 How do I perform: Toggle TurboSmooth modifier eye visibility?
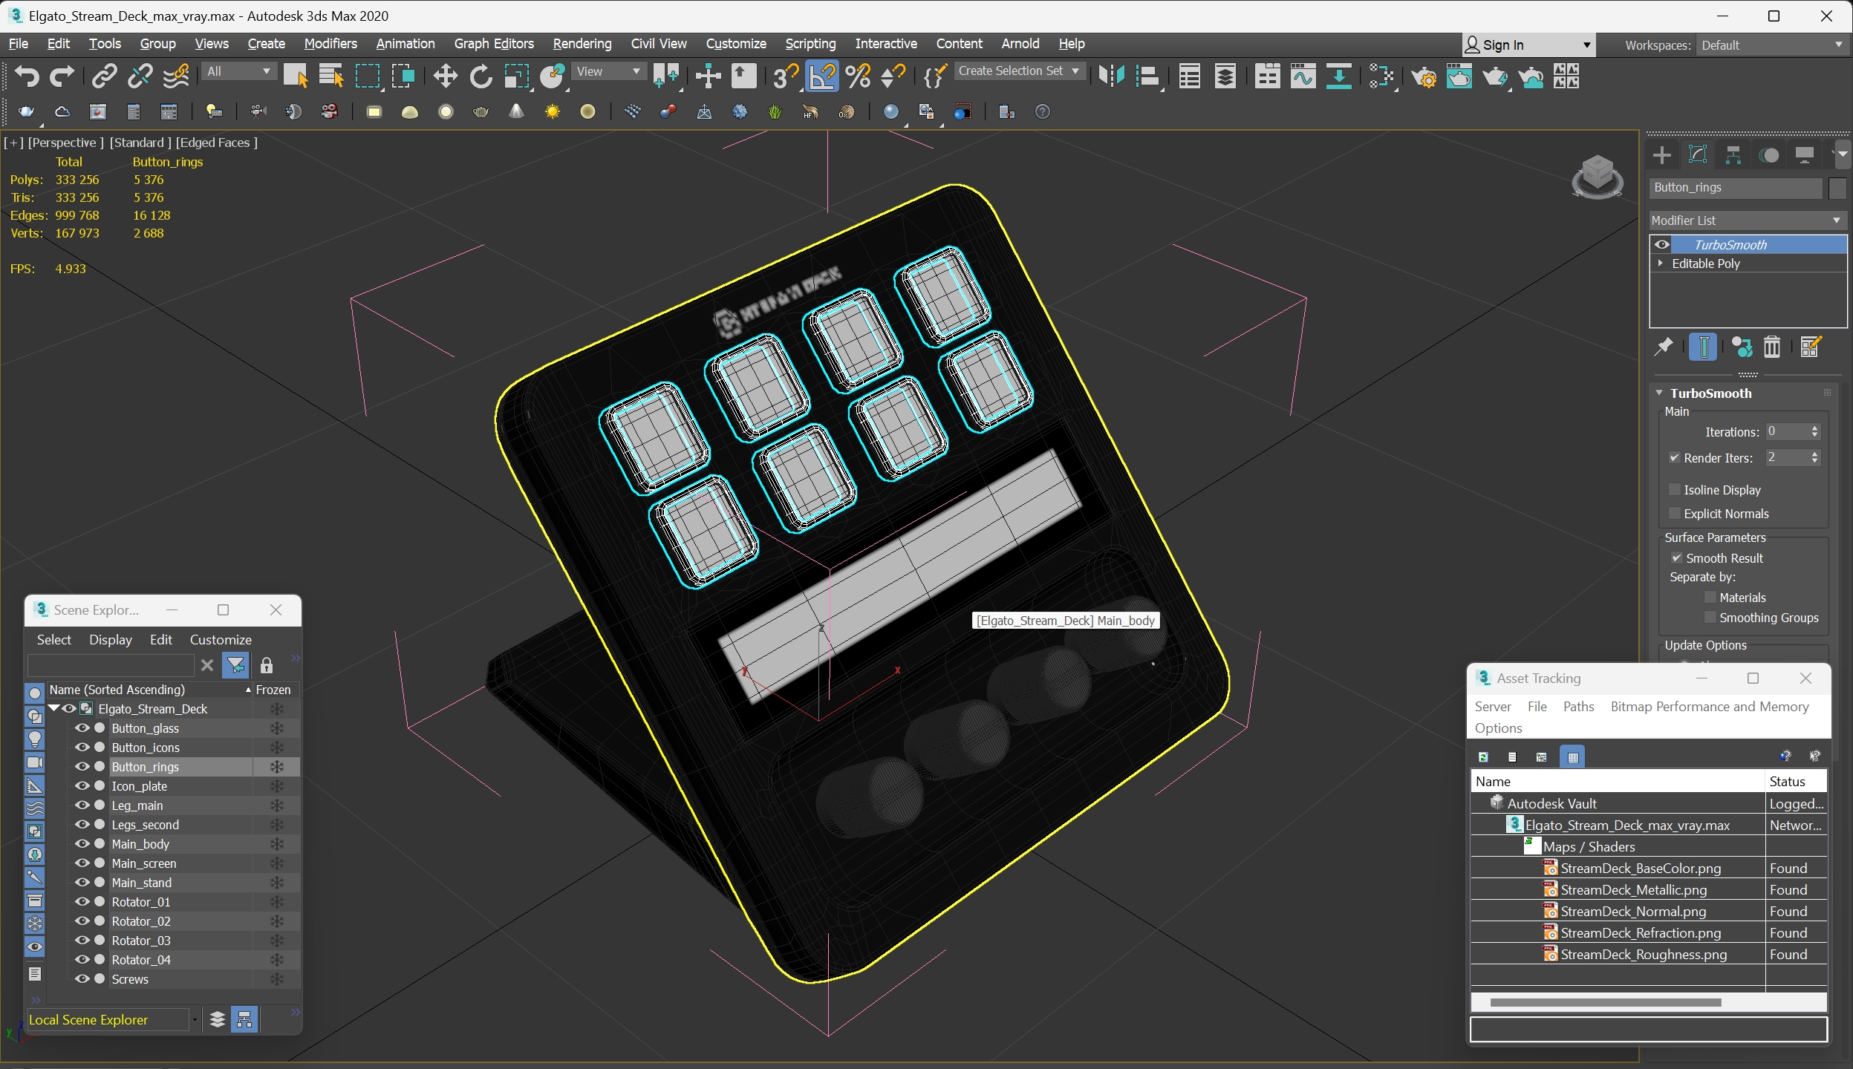(x=1662, y=244)
